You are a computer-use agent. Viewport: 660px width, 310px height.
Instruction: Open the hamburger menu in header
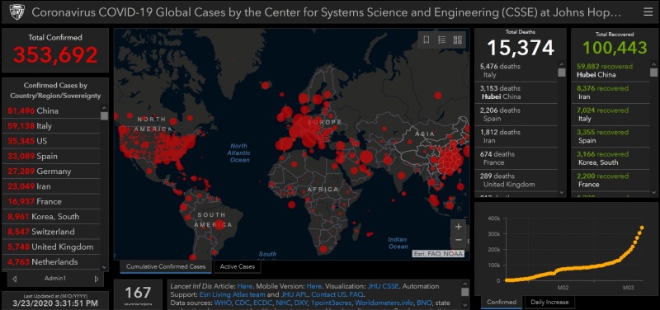[648, 12]
